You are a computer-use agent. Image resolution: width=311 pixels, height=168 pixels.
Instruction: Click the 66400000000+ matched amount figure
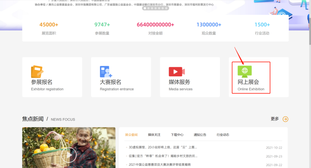point(155,24)
